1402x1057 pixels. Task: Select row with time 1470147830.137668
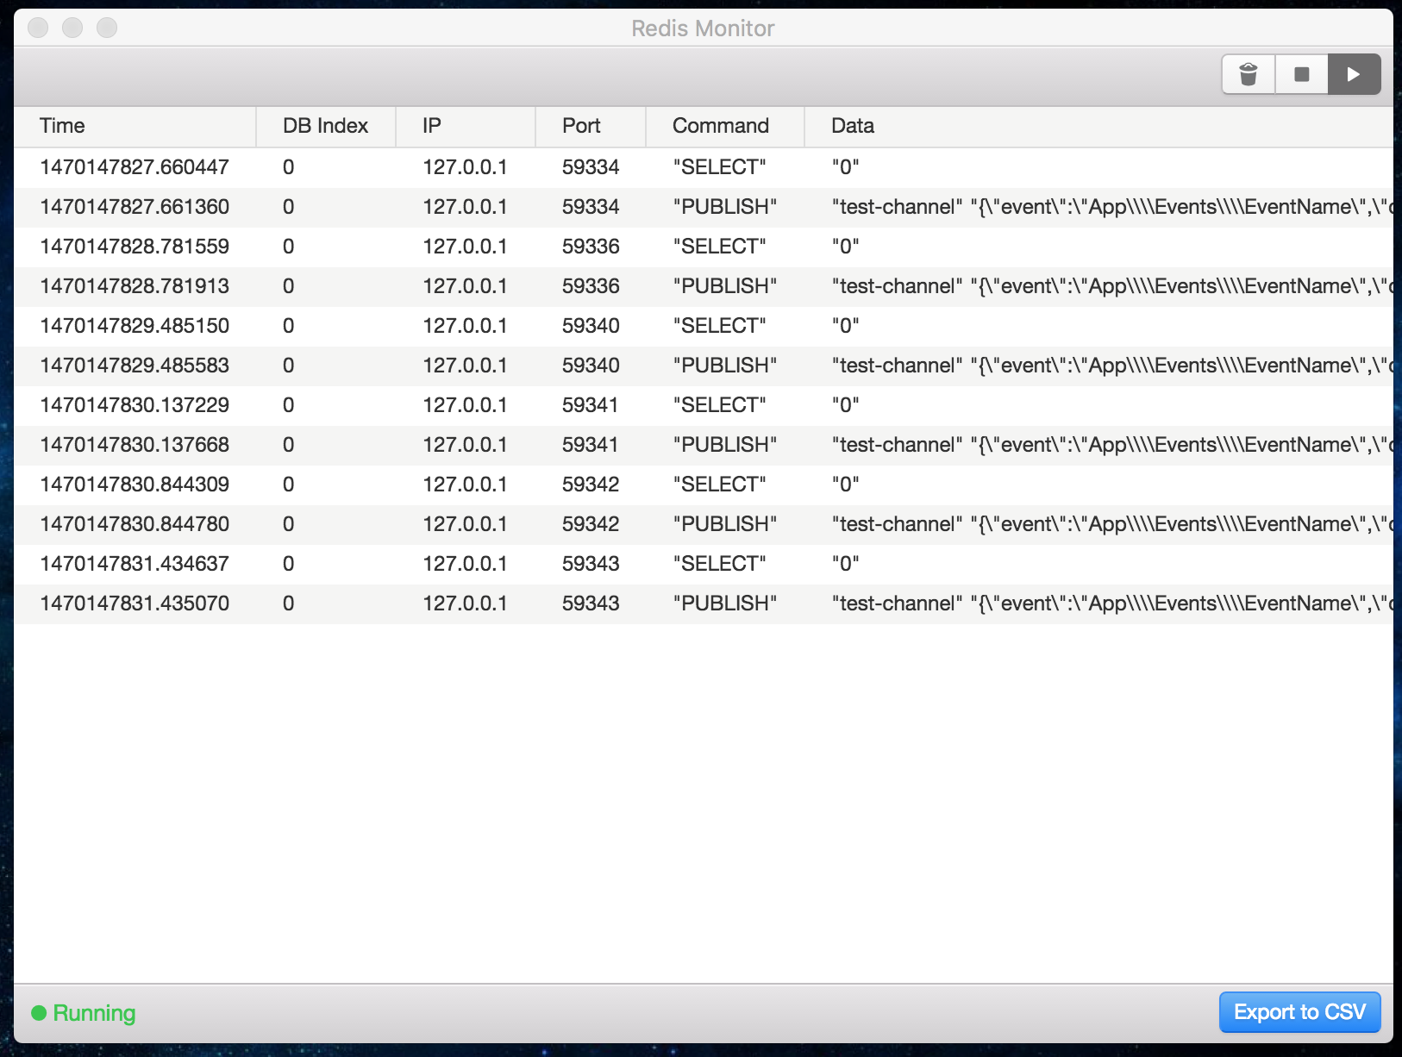pos(704,445)
